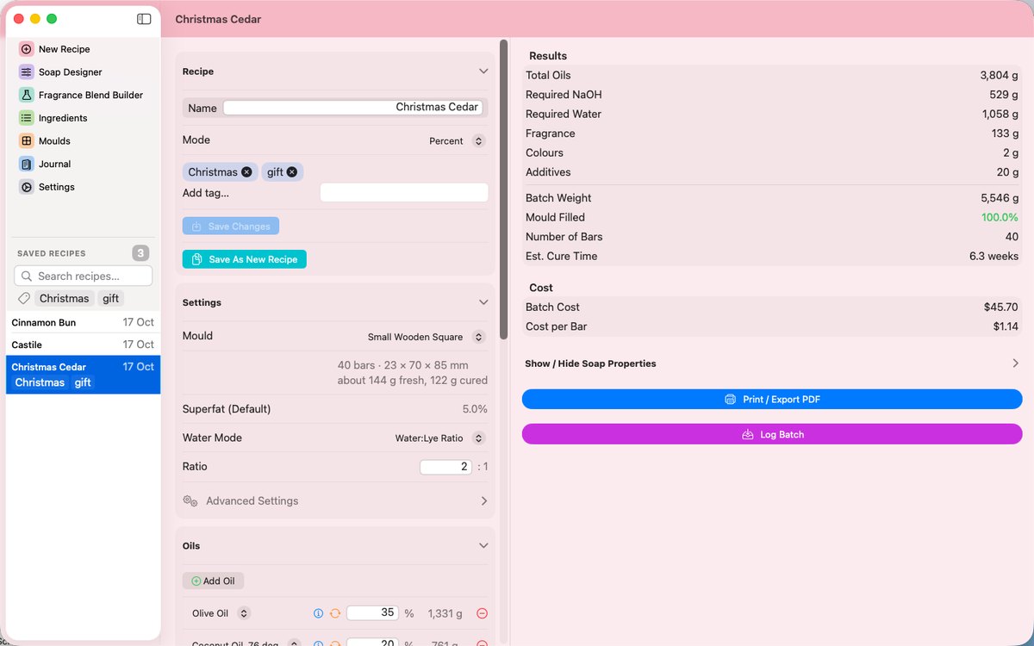Click the Mould Filled 100.0% value
Viewport: 1034px width, 646px height.
coord(1000,217)
